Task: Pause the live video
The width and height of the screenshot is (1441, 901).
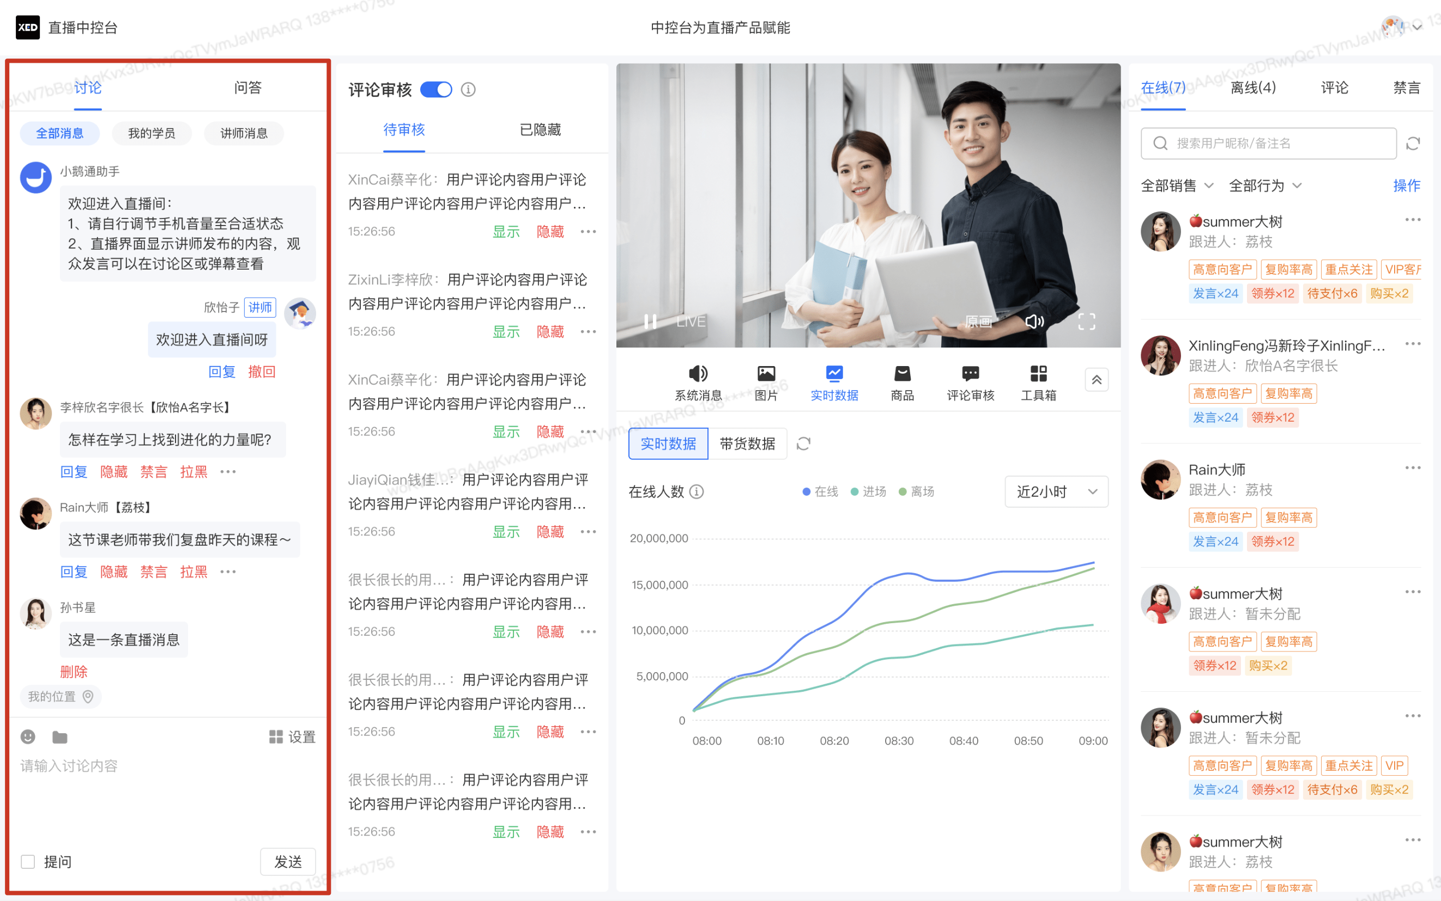Action: (650, 322)
